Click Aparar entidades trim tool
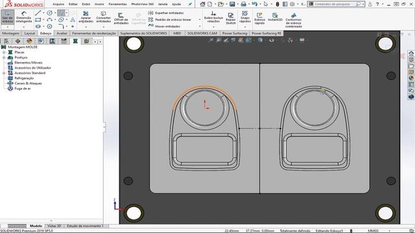The width and height of the screenshot is (415, 233). (86, 17)
